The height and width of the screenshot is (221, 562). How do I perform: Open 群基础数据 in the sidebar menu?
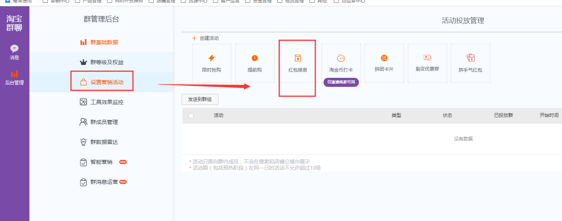pyautogui.click(x=104, y=42)
